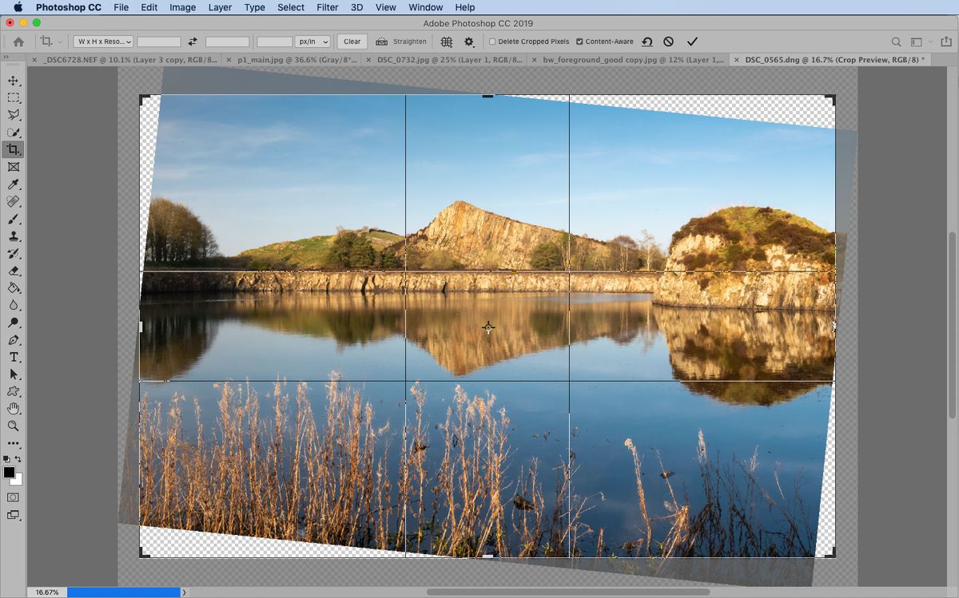Open the px/in units dropdown
This screenshot has width=959, height=598.
(x=312, y=42)
